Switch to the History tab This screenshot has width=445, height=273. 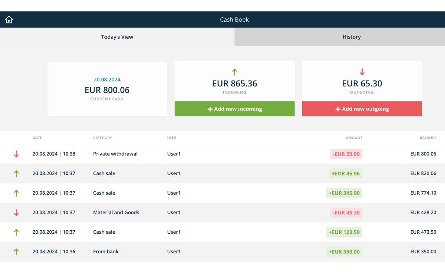(351, 37)
